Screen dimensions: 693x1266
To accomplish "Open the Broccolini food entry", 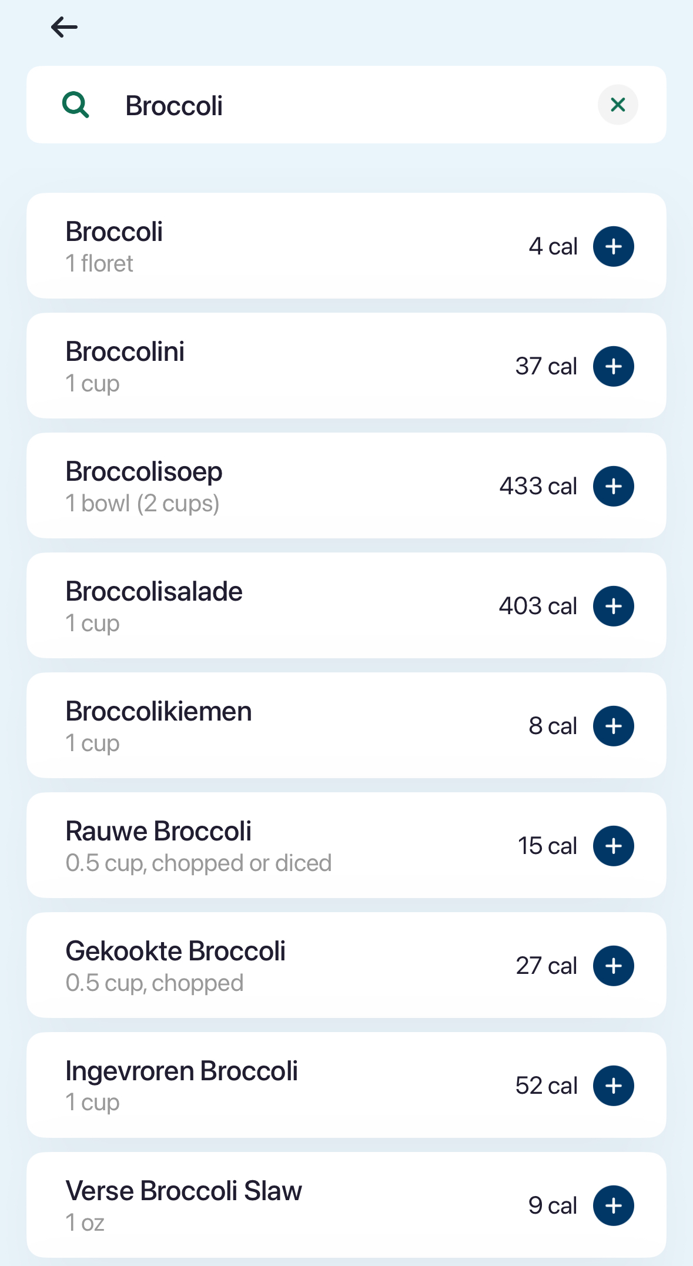I will (x=265, y=366).
